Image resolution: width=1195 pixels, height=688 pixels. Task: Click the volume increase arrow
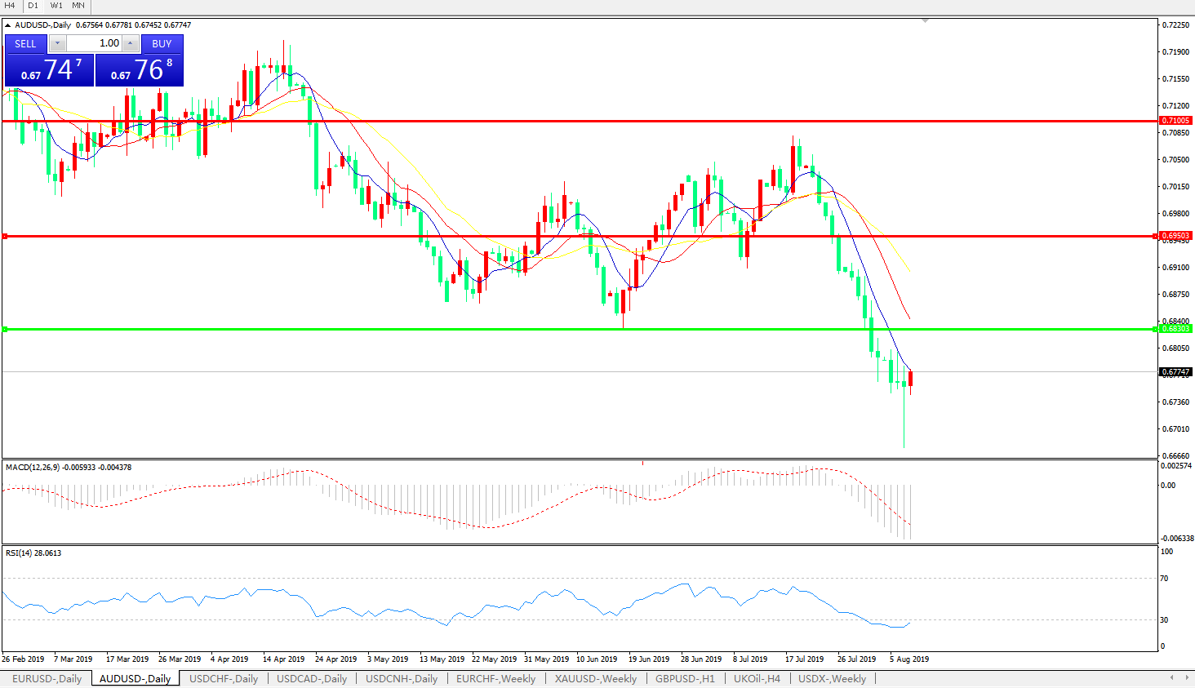131,43
